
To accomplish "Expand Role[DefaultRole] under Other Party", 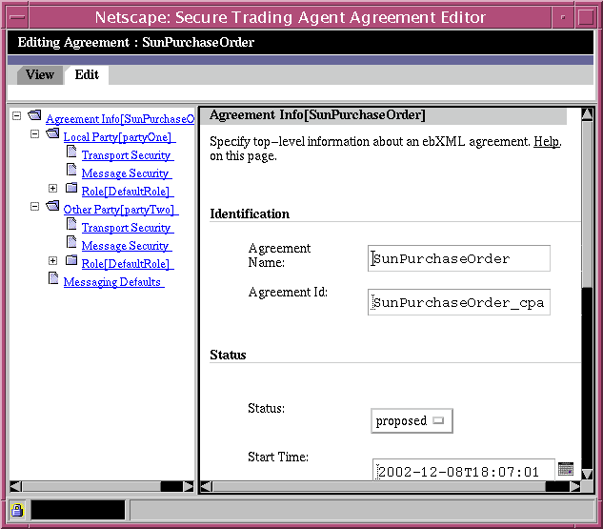I will tap(52, 261).
